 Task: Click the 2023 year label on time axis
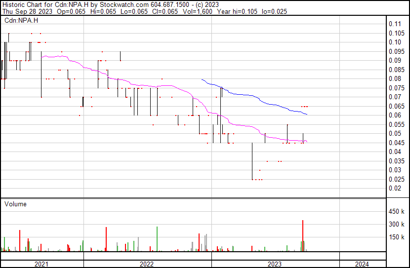(275, 264)
